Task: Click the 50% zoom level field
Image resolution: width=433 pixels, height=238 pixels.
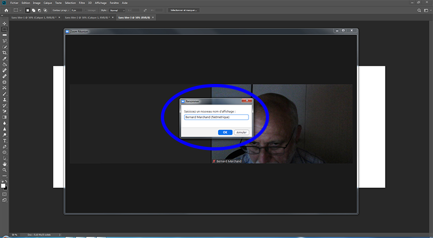Action: 14,235
